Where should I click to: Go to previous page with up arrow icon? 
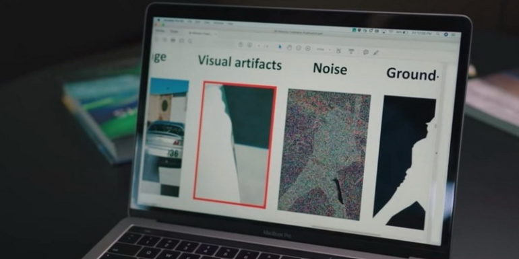tap(241, 44)
